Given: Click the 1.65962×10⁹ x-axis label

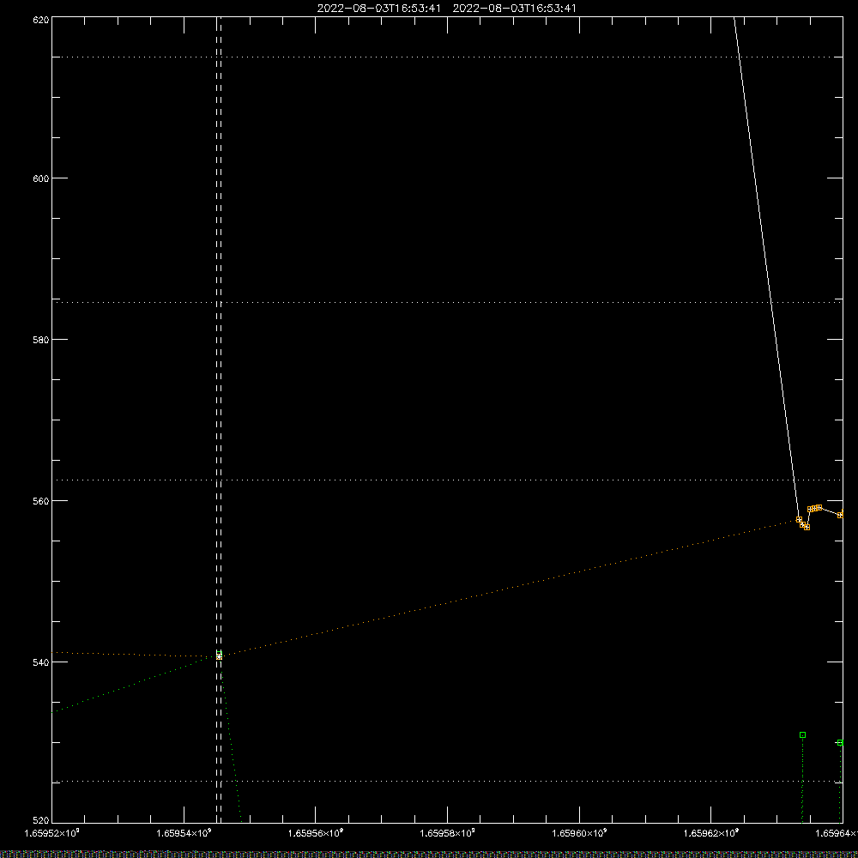Looking at the screenshot, I should [711, 833].
